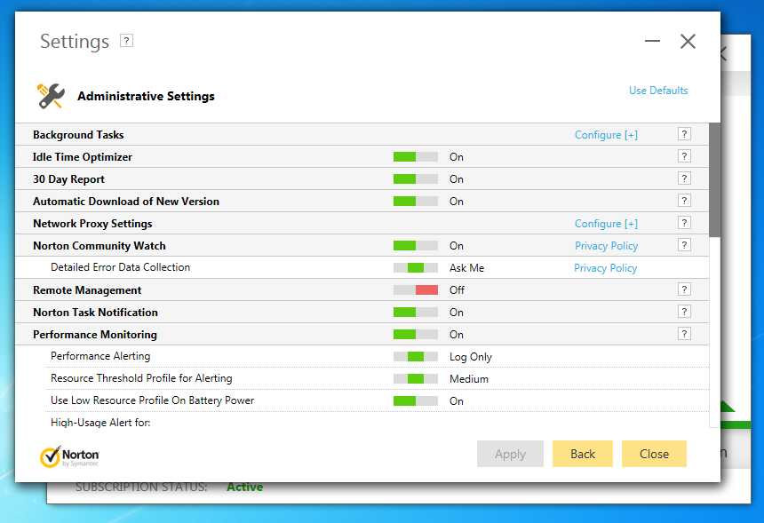Click the High-Usage Alert for label
The width and height of the screenshot is (764, 523).
(100, 422)
